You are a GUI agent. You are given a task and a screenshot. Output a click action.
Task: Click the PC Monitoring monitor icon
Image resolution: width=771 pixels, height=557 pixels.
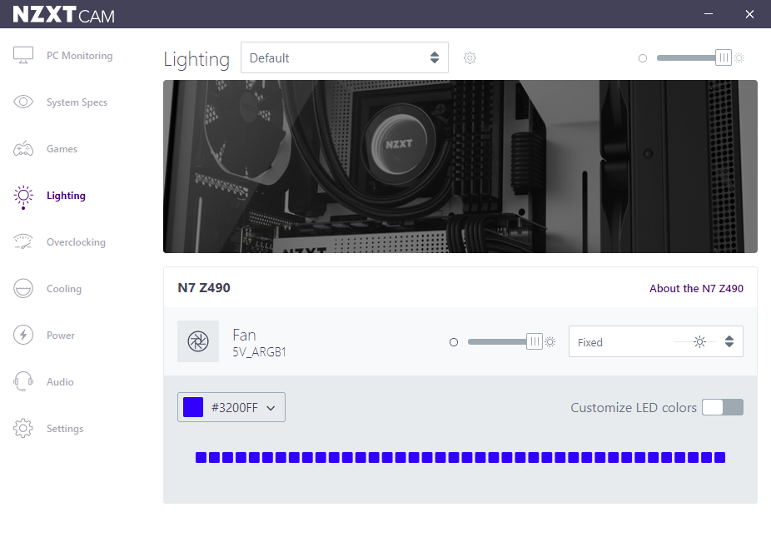(23, 55)
